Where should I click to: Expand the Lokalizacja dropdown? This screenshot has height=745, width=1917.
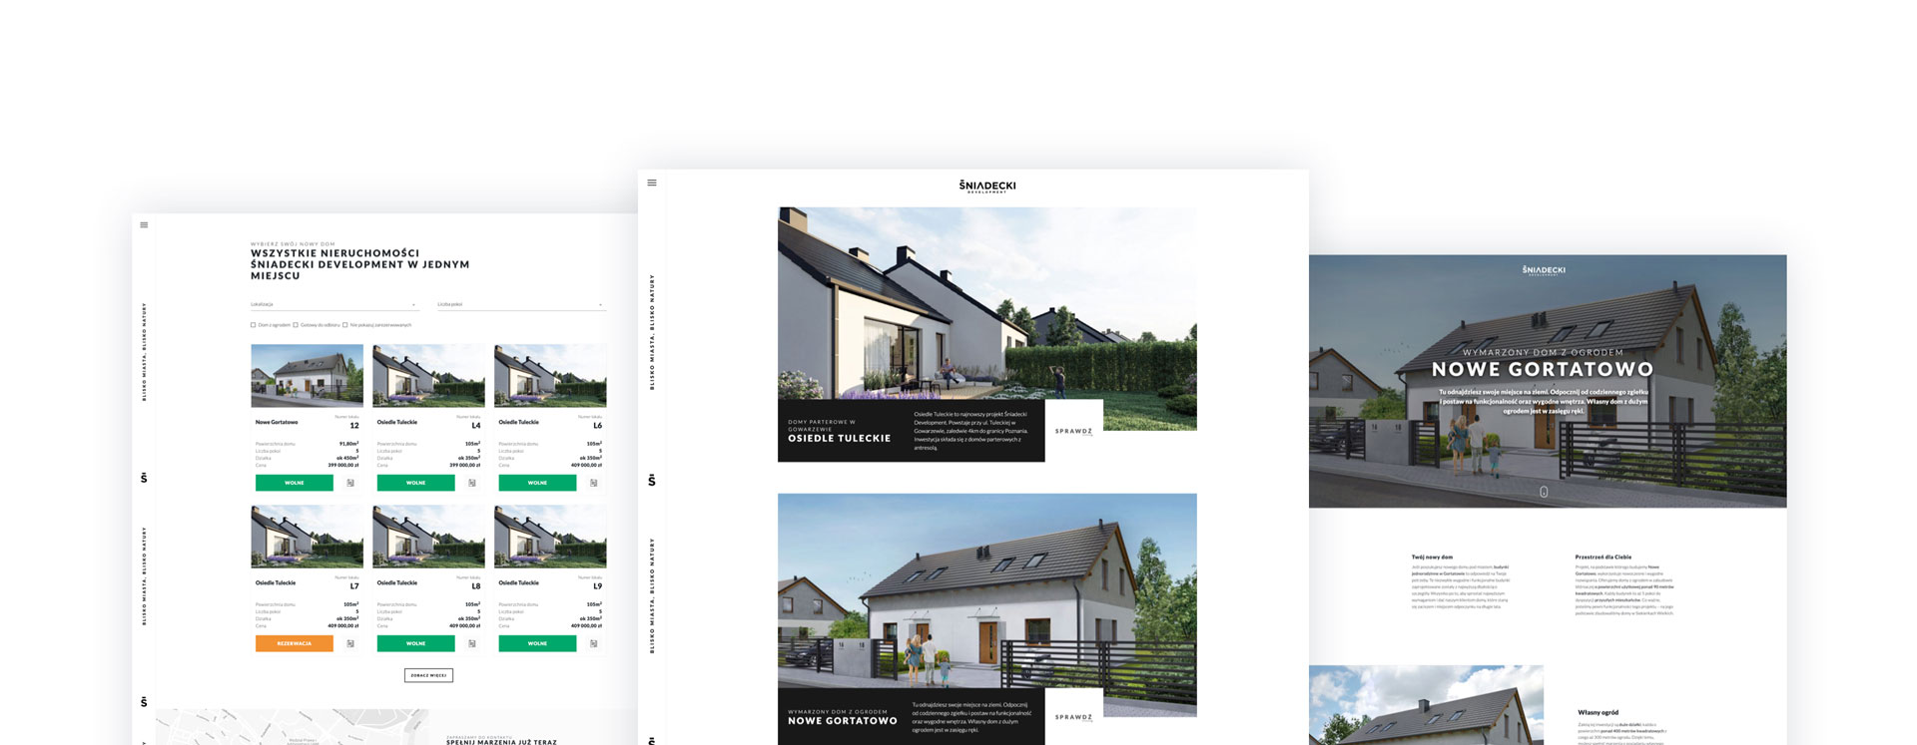pyautogui.click(x=334, y=304)
